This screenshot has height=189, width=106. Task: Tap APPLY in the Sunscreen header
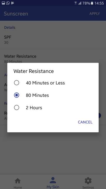(x=95, y=14)
